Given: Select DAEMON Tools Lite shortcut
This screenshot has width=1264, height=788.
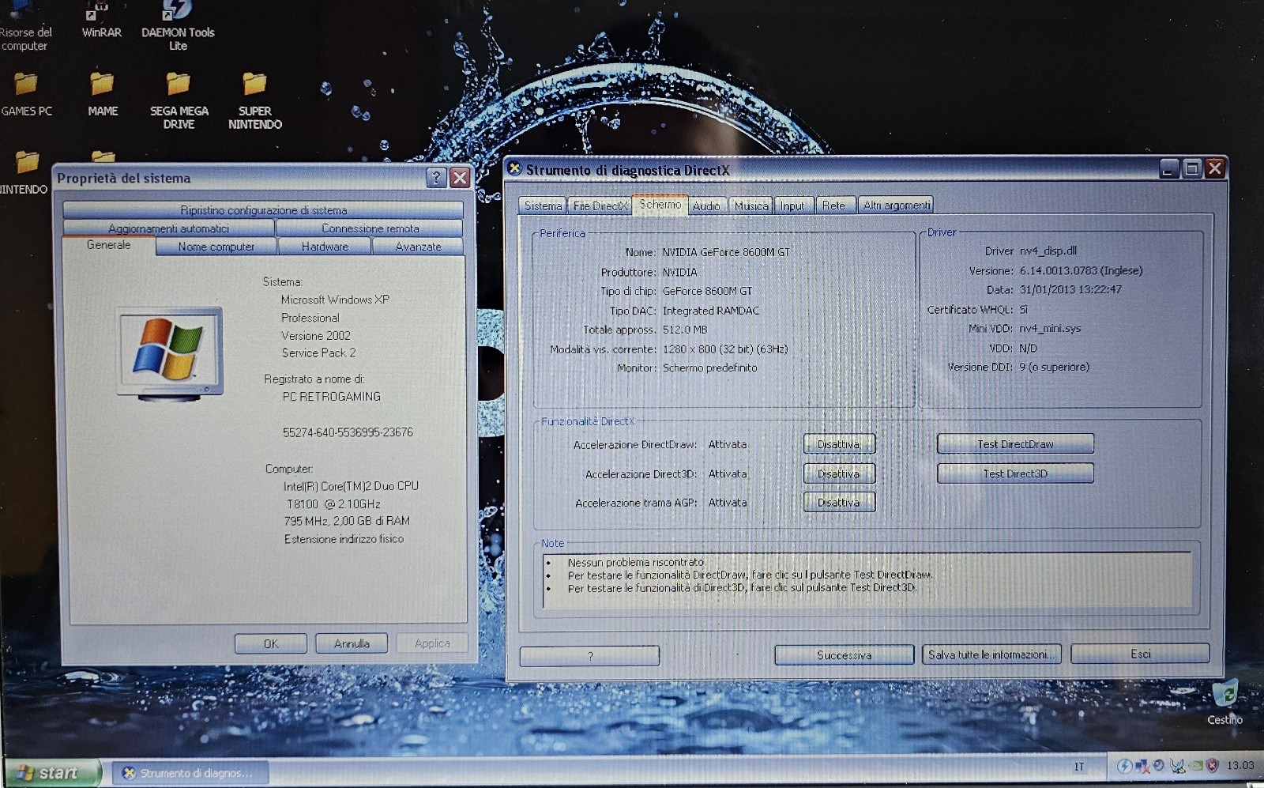Looking at the screenshot, I should pyautogui.click(x=178, y=25).
